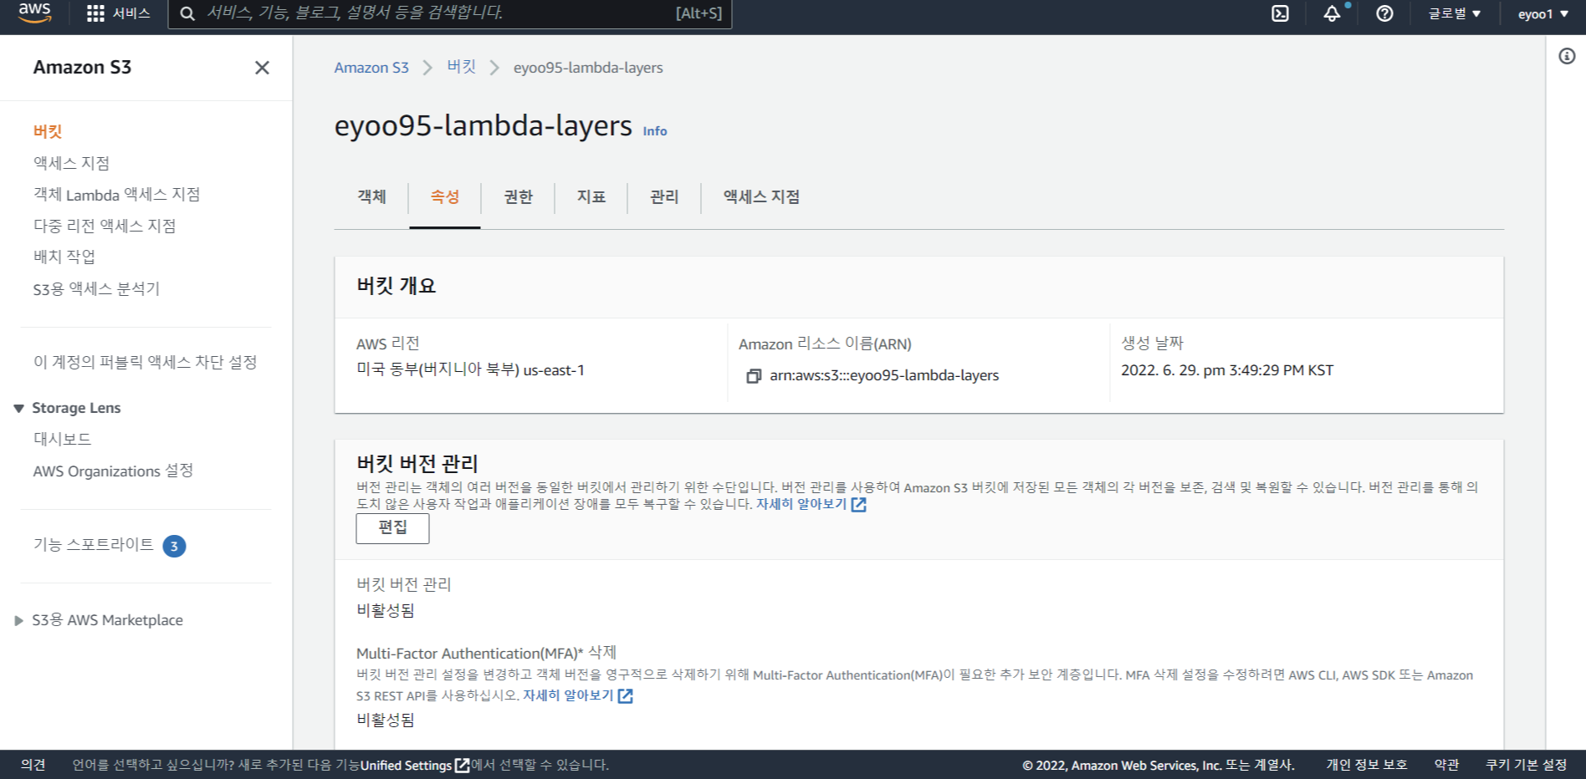Open 자세히 알아보기 link for versioning
This screenshot has width=1586, height=779.
pyautogui.click(x=801, y=504)
